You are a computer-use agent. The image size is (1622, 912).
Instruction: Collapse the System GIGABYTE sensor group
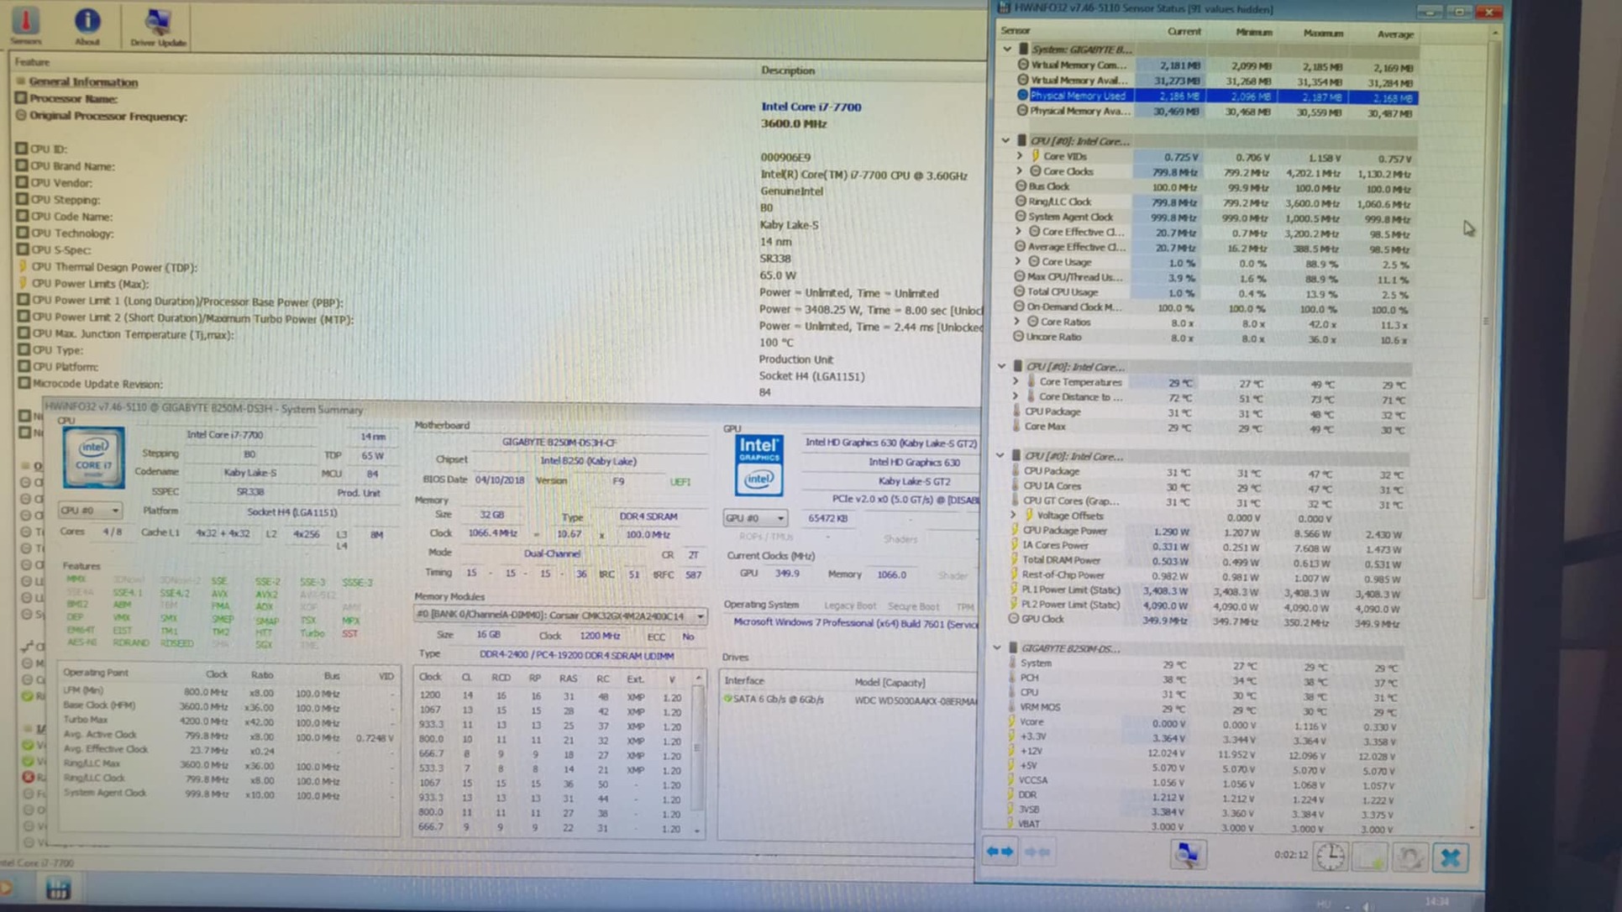pyautogui.click(x=1007, y=49)
